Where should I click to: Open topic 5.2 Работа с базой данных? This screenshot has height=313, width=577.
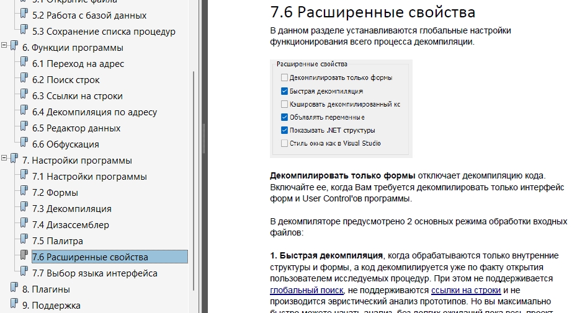89,15
